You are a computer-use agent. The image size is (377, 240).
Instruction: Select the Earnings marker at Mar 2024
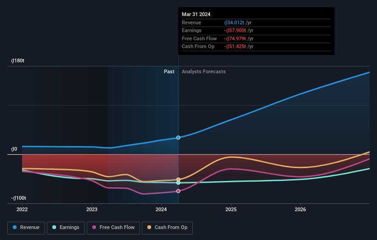pyautogui.click(x=178, y=183)
